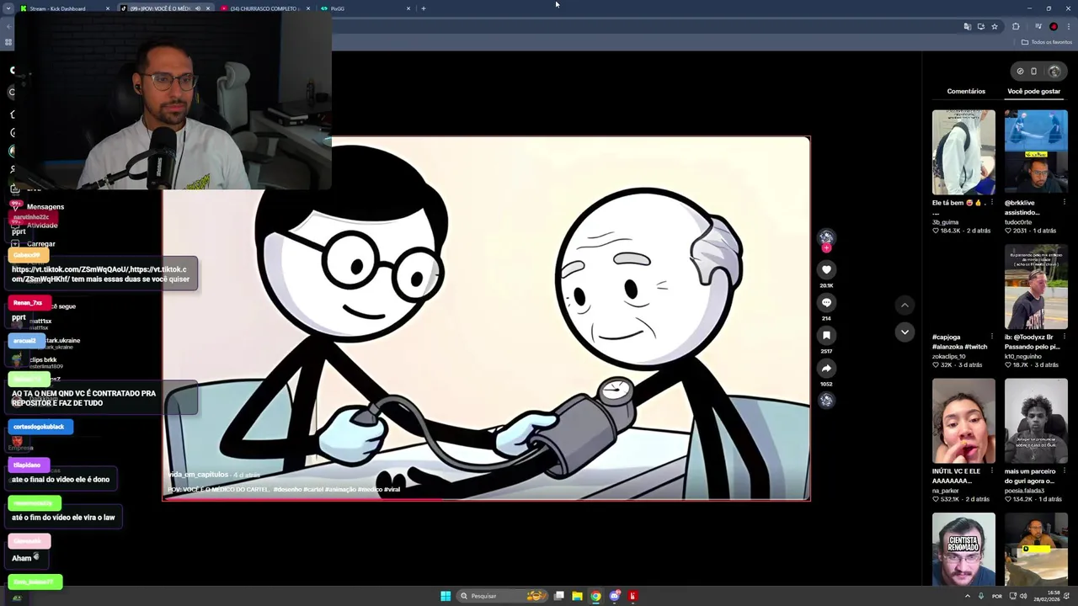Open recommended video '@brkklive assistindo' thumbnail
The image size is (1078, 606).
tap(1036, 152)
